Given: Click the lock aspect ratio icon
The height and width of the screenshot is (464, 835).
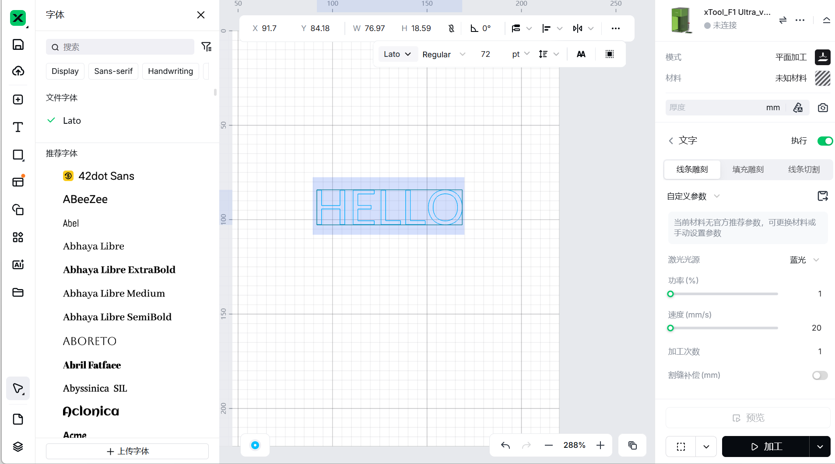Looking at the screenshot, I should point(451,28).
